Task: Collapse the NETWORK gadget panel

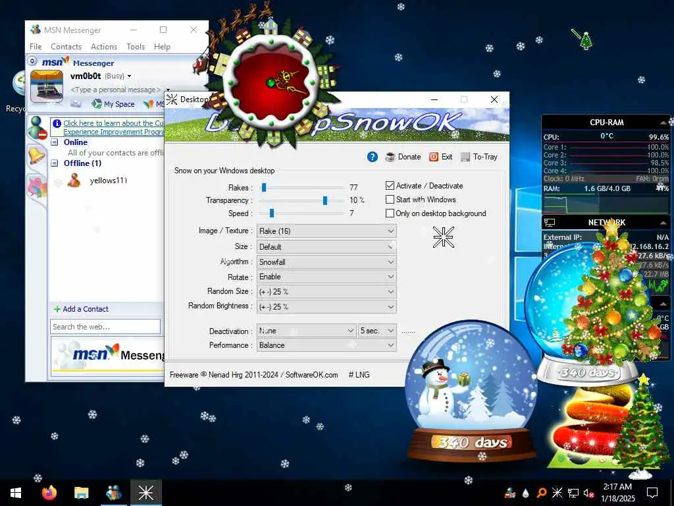Action: (x=663, y=223)
